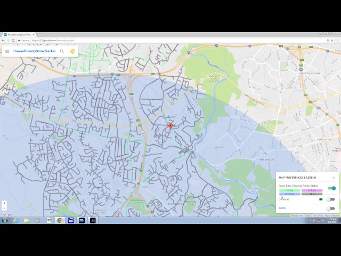The image size is (341, 256).
Task: Zoom out with the map minus button
Action: click(4, 208)
